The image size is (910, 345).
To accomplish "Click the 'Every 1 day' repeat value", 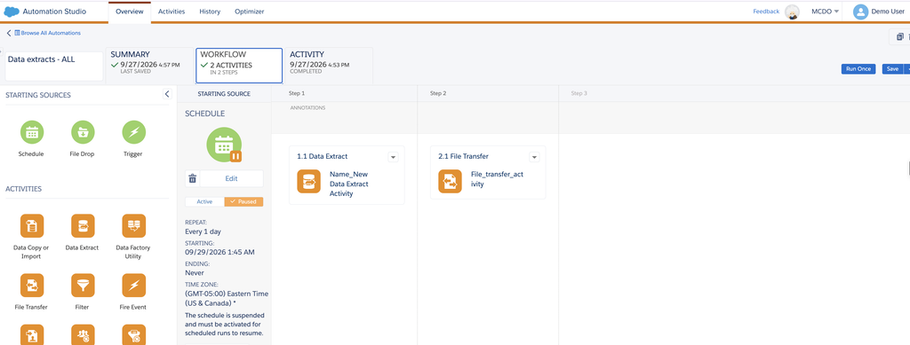I will click(204, 231).
